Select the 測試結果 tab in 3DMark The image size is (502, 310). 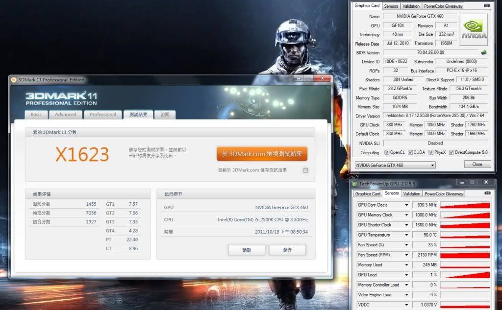[x=138, y=115]
